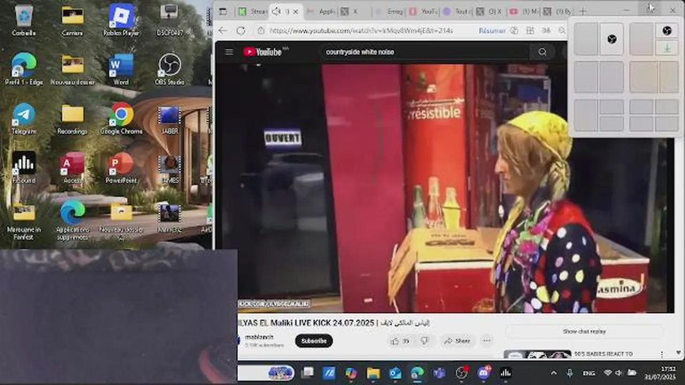
Task: Like the video with thumbs up
Action: pyautogui.click(x=400, y=341)
